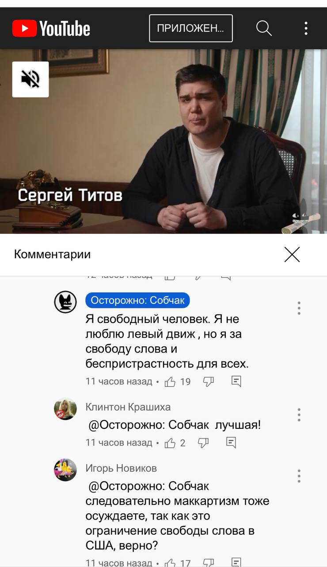Dislike the Осторожно: Собчак comment
Image resolution: width=327 pixels, height=567 pixels.
(209, 381)
